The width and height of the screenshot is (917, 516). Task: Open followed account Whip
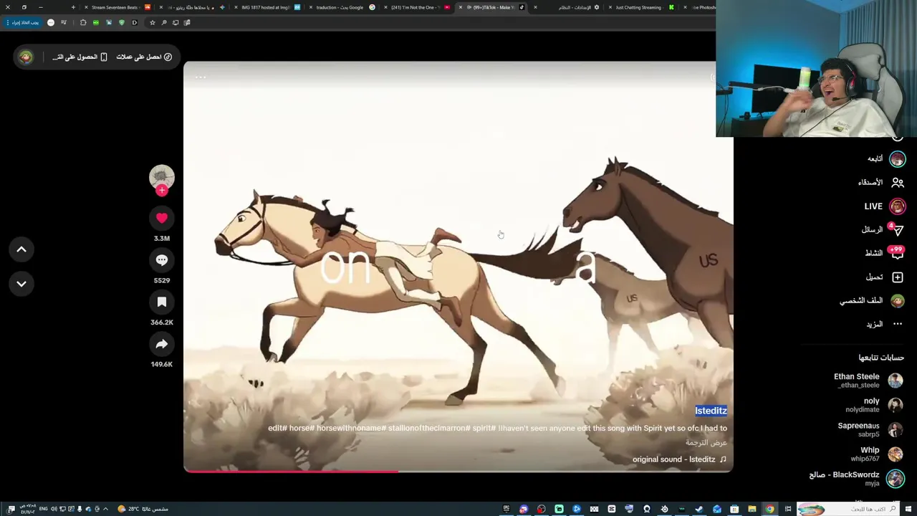(878, 454)
